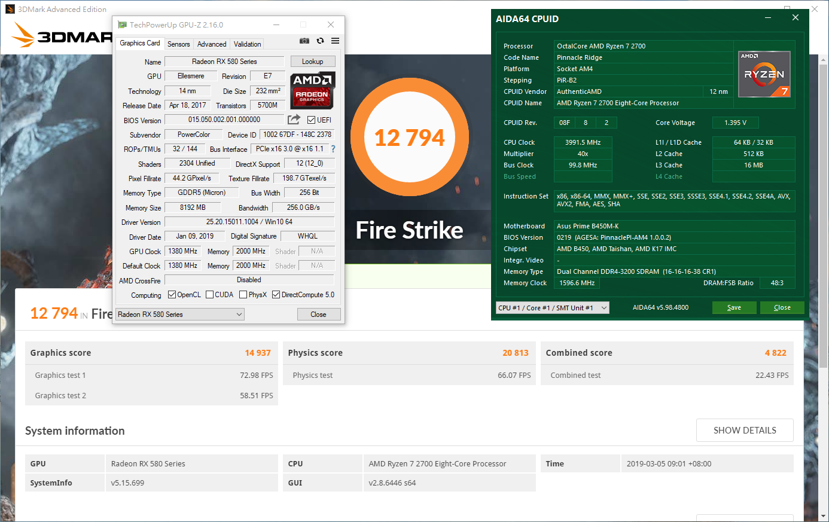Click the Bus Interface question mark
Viewport: 829px width, 522px height.
tap(333, 149)
